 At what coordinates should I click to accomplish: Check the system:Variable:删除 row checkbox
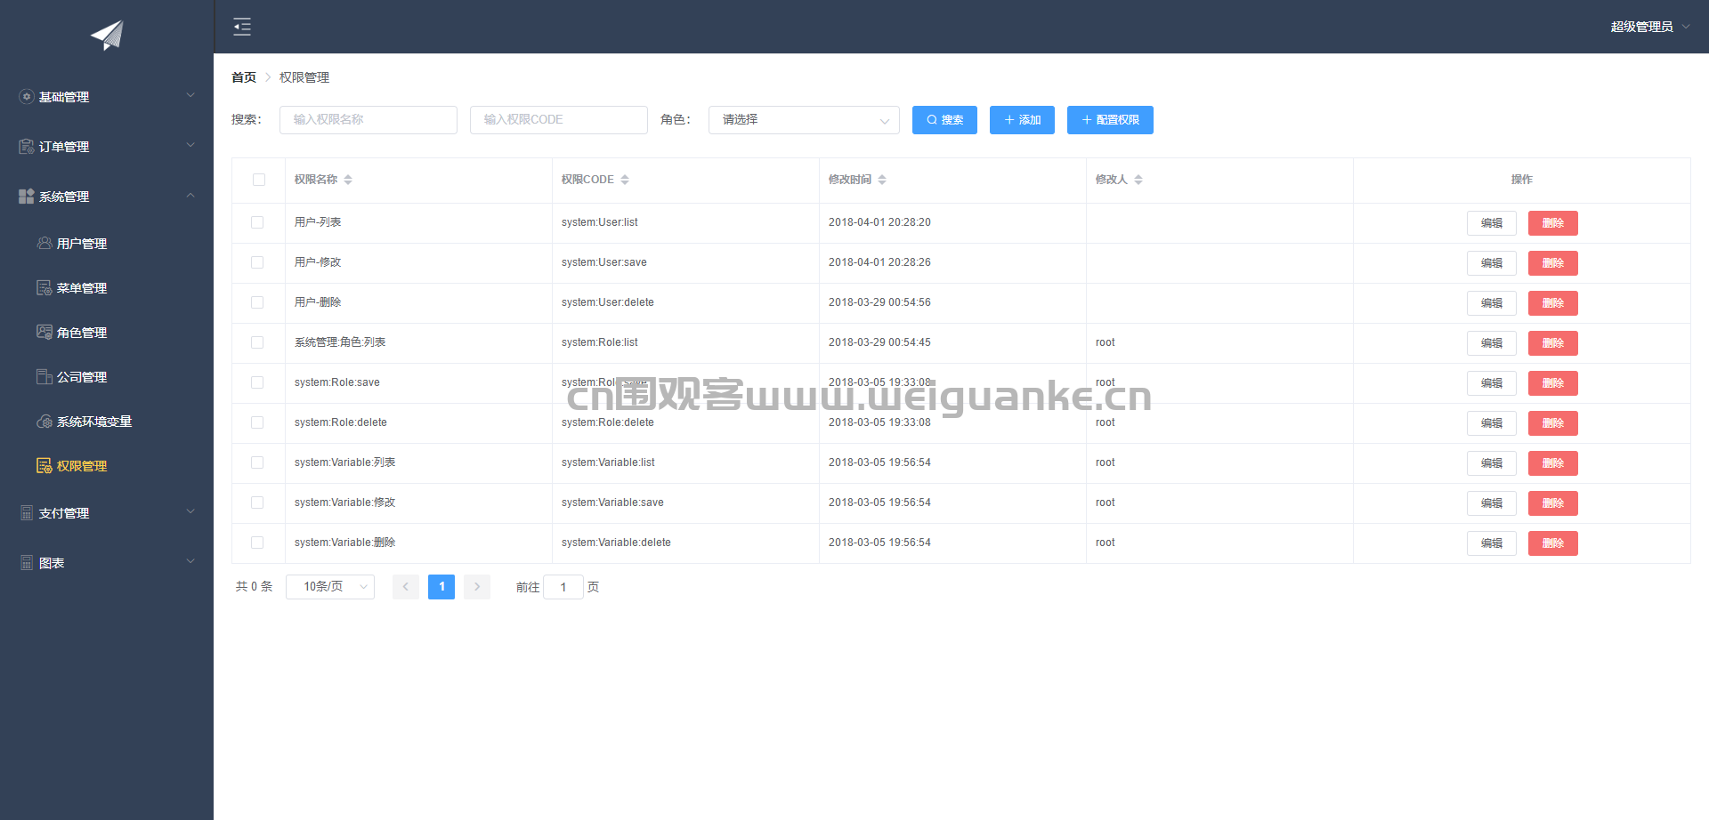257,543
